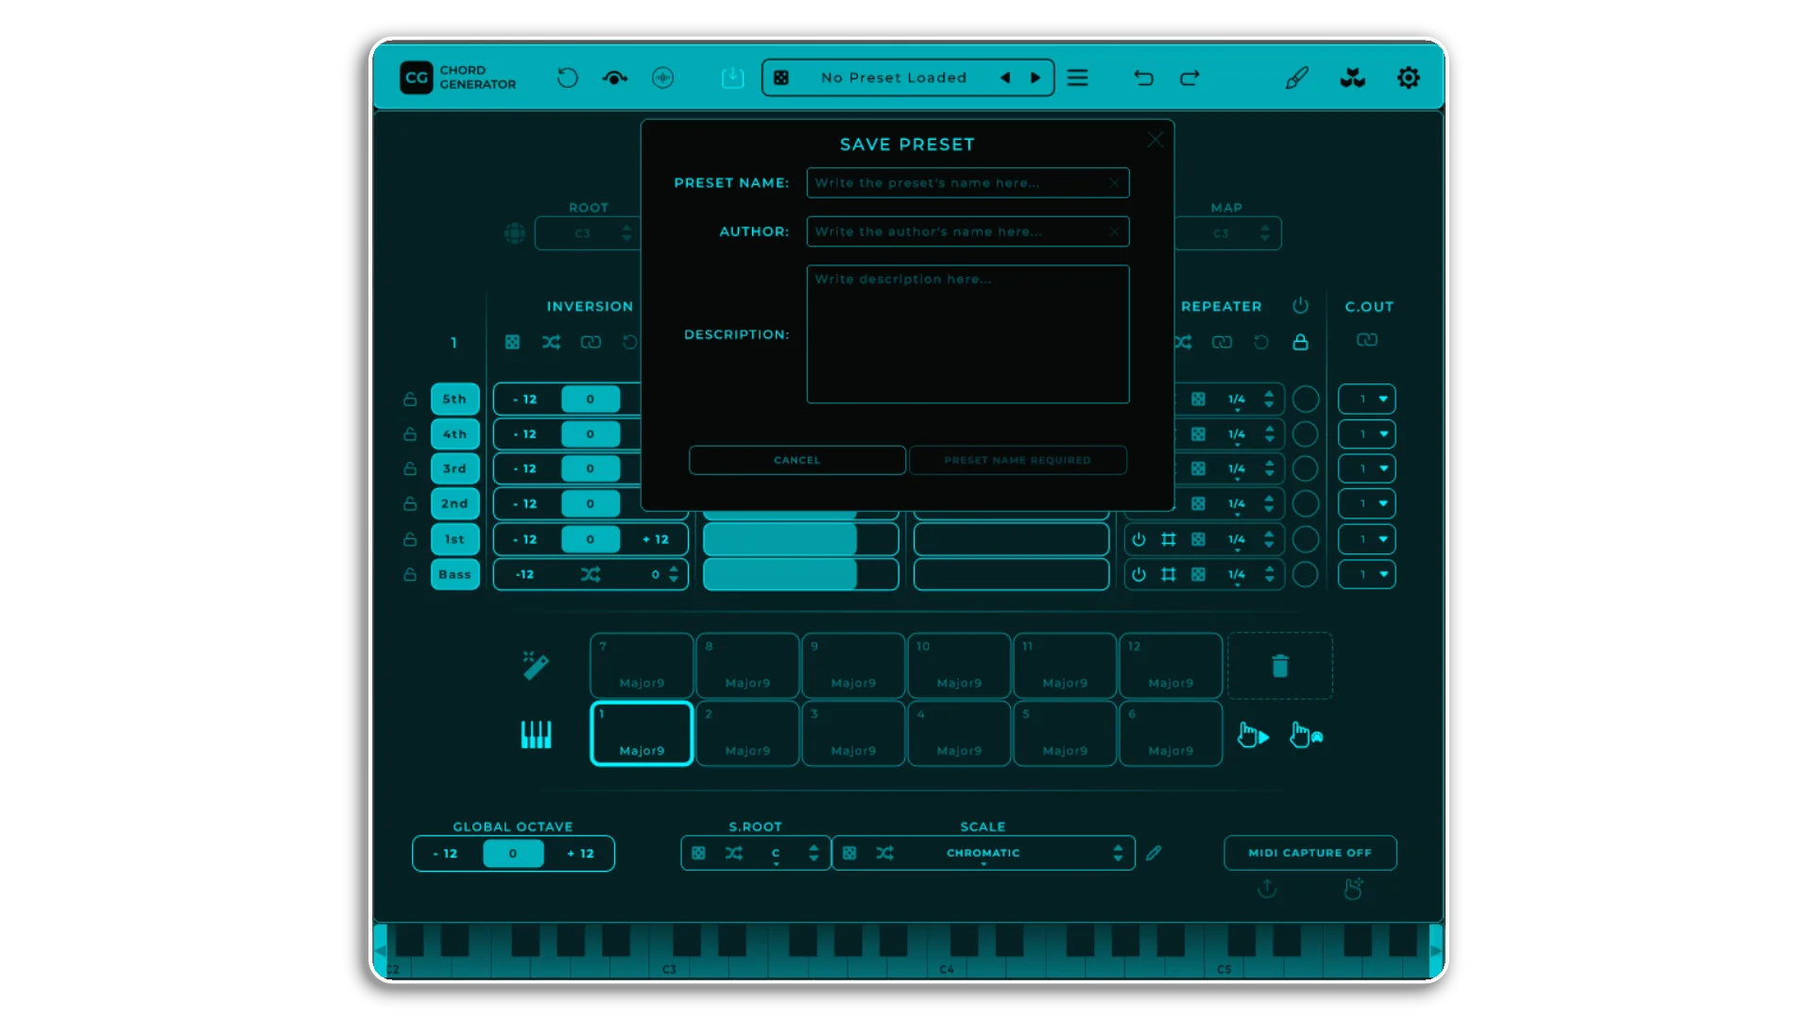Image resolution: width=1814 pixels, height=1020 pixels.
Task: Open the 3rd row channel out dropdown
Action: pos(1367,468)
